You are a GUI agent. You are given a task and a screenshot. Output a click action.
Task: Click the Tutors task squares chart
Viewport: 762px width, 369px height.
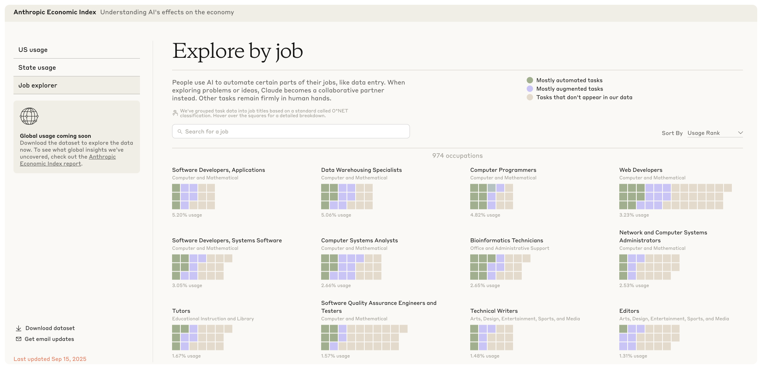coord(202,337)
